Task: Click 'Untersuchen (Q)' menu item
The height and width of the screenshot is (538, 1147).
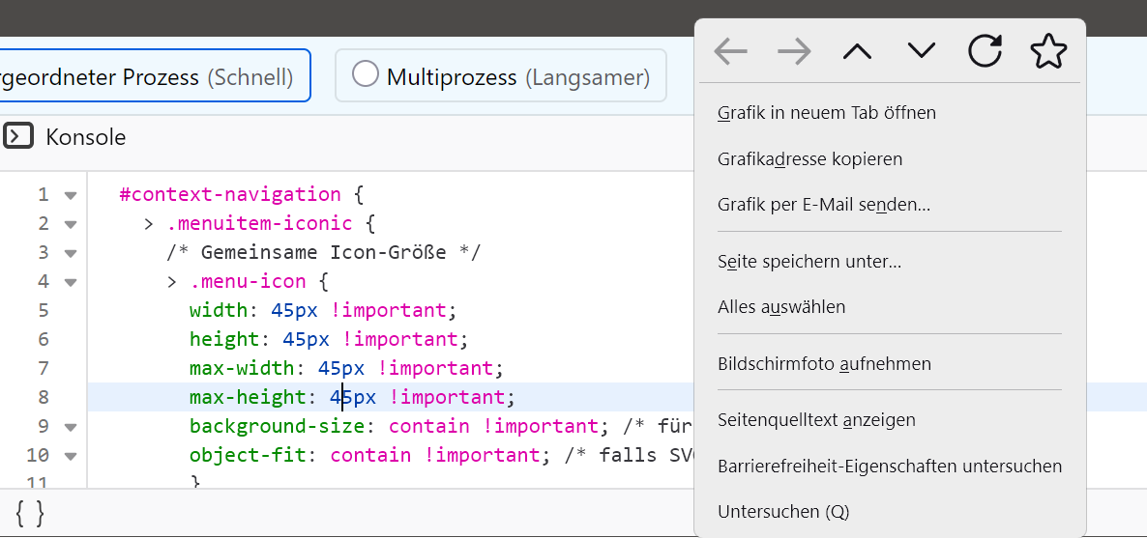Action: (x=783, y=512)
